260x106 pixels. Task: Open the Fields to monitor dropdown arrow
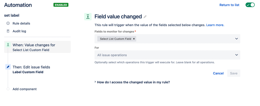(x=237, y=39)
